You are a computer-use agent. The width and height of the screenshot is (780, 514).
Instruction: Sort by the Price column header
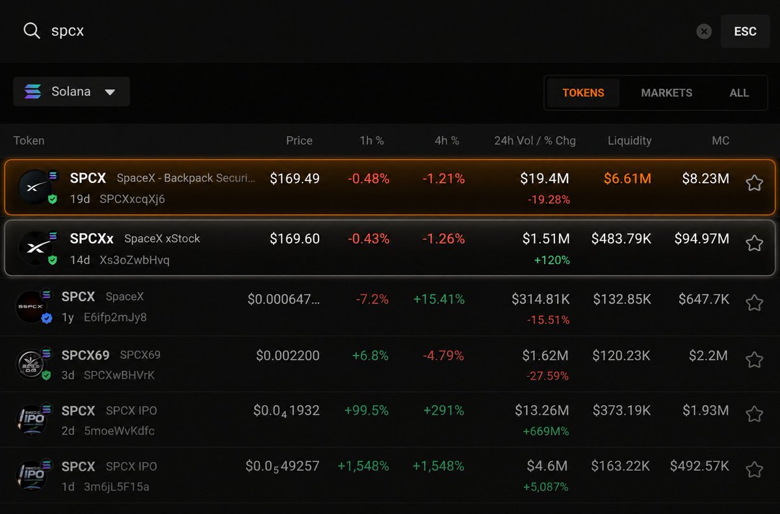[x=299, y=140]
